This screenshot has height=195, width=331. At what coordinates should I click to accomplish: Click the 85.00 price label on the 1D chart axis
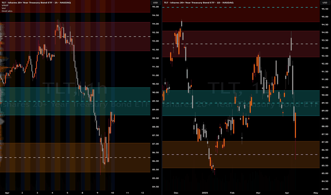[325, 173]
